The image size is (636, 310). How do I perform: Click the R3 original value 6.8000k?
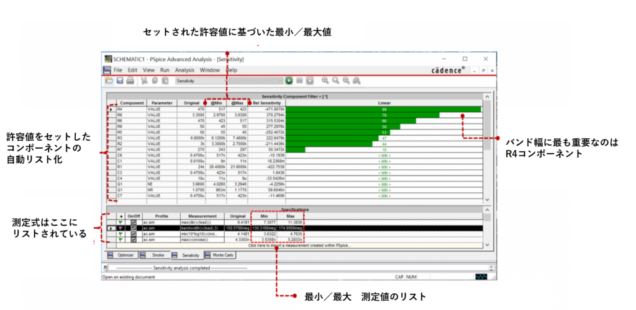(191, 138)
